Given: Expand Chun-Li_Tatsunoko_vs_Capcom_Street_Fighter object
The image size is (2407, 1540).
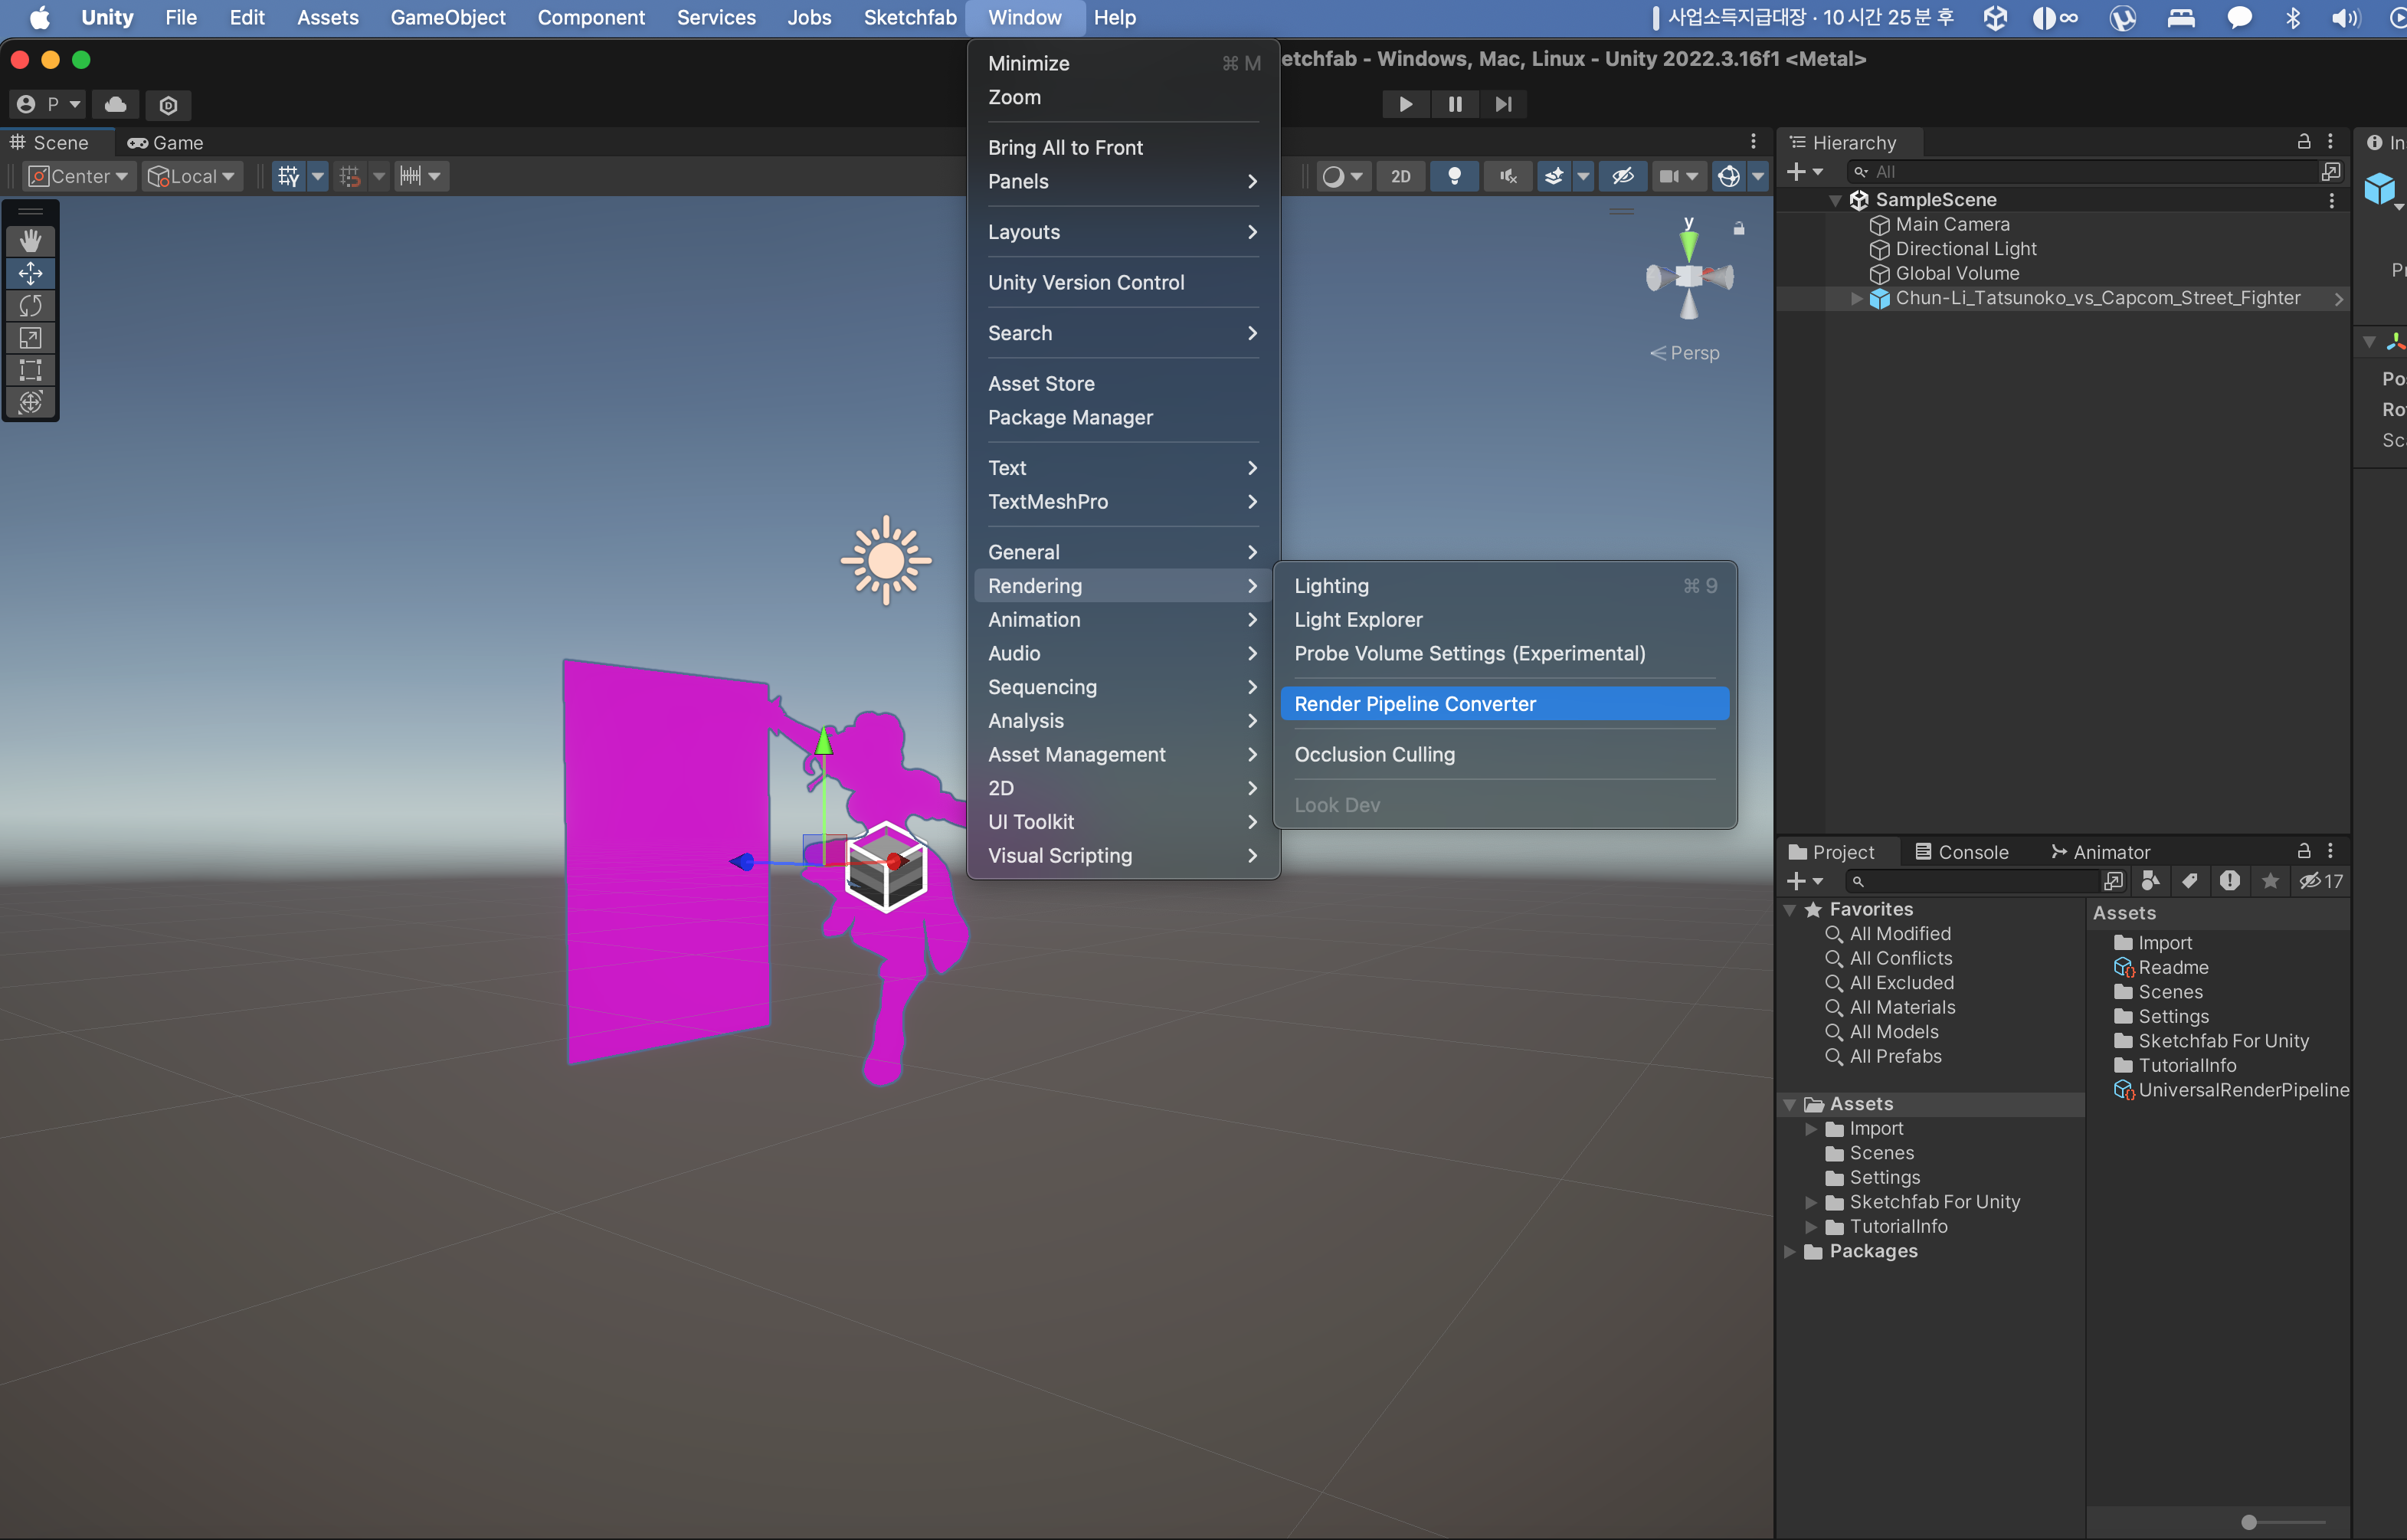Looking at the screenshot, I should pos(1856,298).
